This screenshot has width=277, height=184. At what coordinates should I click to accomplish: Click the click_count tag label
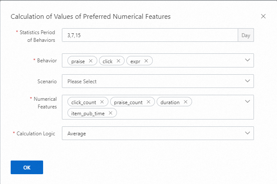(84, 102)
